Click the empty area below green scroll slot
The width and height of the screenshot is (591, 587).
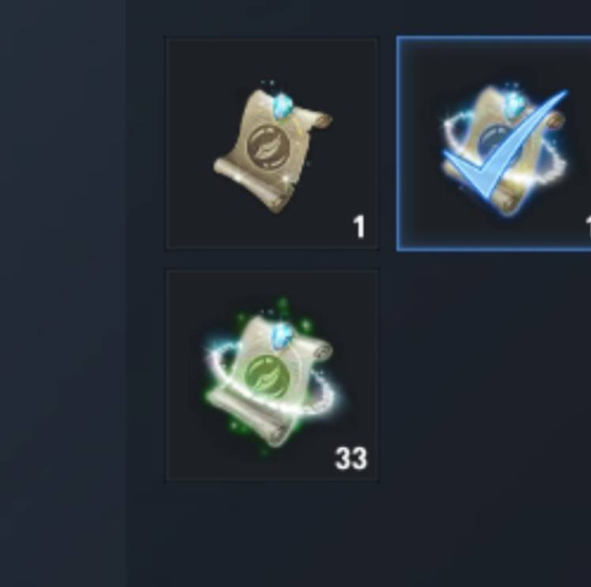[271, 535]
